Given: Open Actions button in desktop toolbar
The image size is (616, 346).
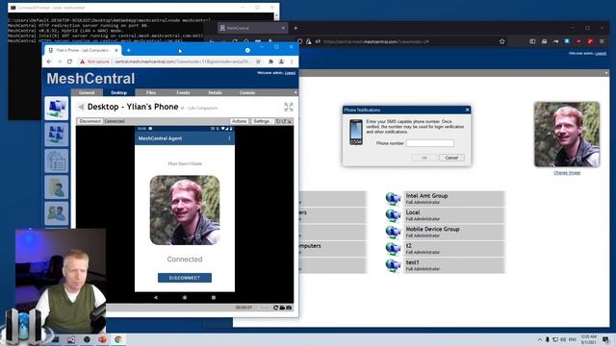Looking at the screenshot, I should point(239,121).
